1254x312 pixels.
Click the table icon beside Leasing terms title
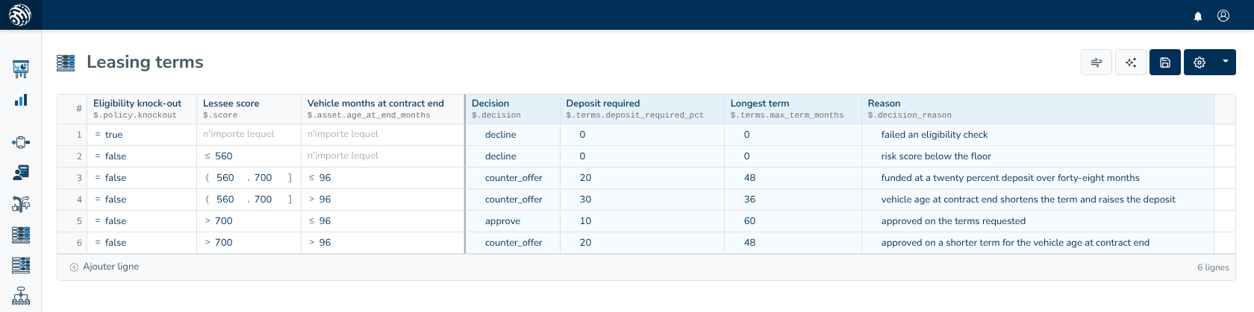click(66, 63)
